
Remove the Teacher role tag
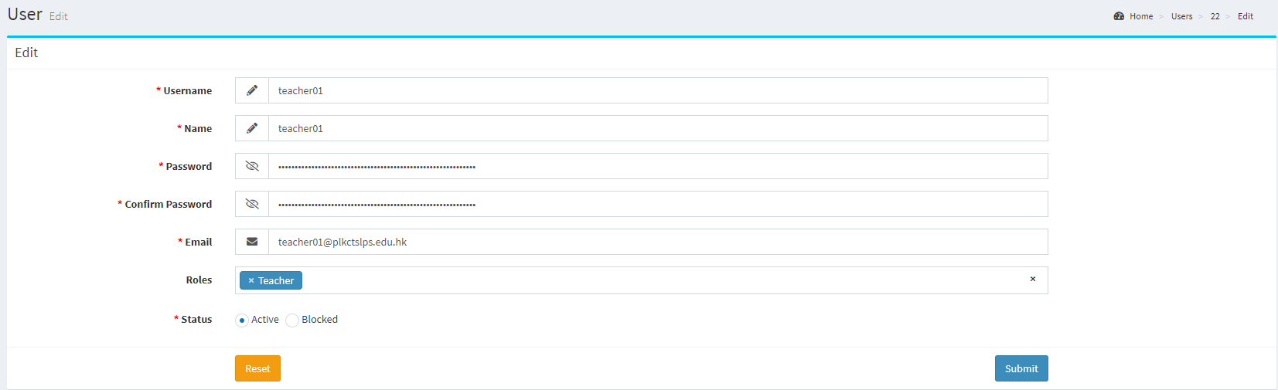pyautogui.click(x=251, y=281)
